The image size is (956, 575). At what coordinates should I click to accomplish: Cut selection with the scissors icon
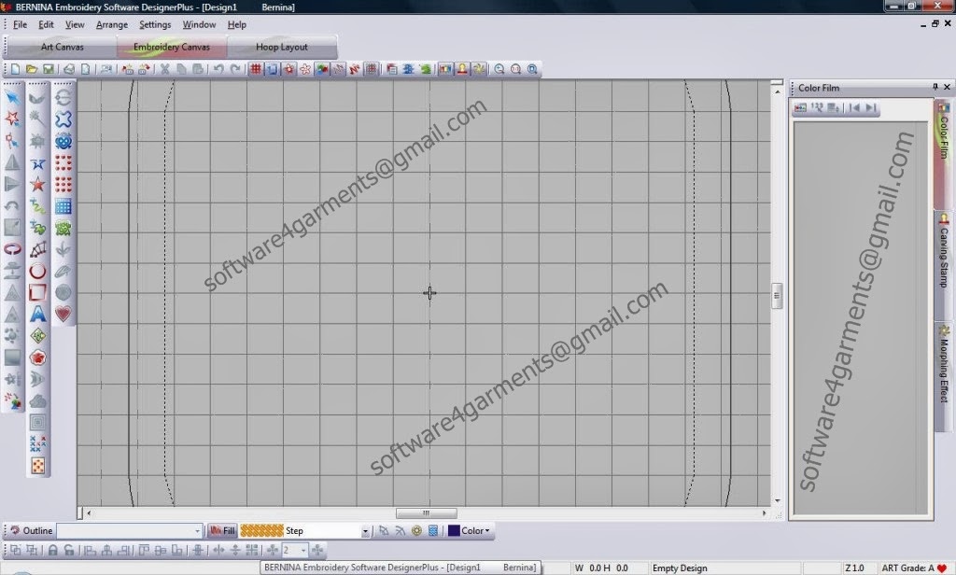164,69
